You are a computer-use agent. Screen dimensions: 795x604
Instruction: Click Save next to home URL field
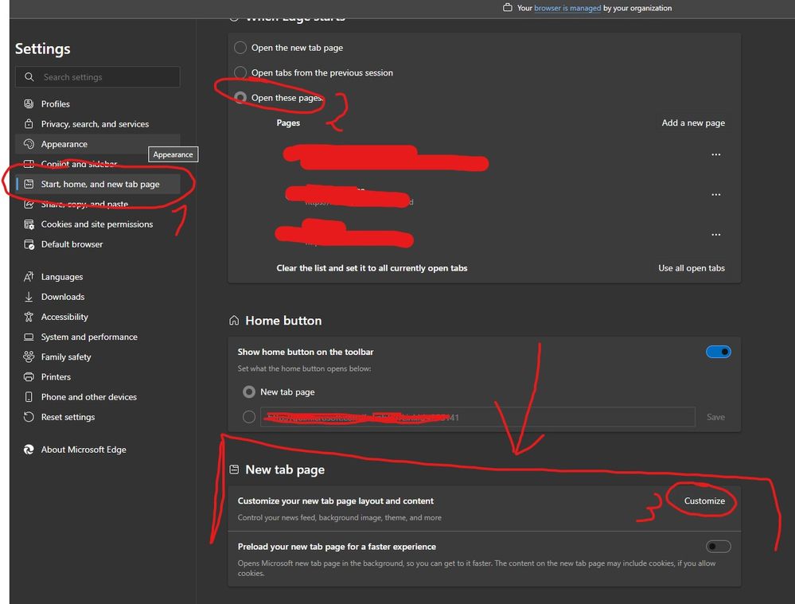pos(715,417)
